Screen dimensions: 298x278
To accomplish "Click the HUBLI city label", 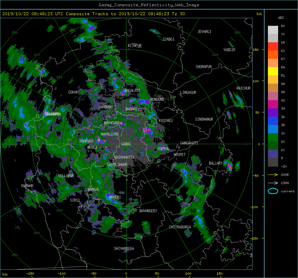I will [92, 147].
